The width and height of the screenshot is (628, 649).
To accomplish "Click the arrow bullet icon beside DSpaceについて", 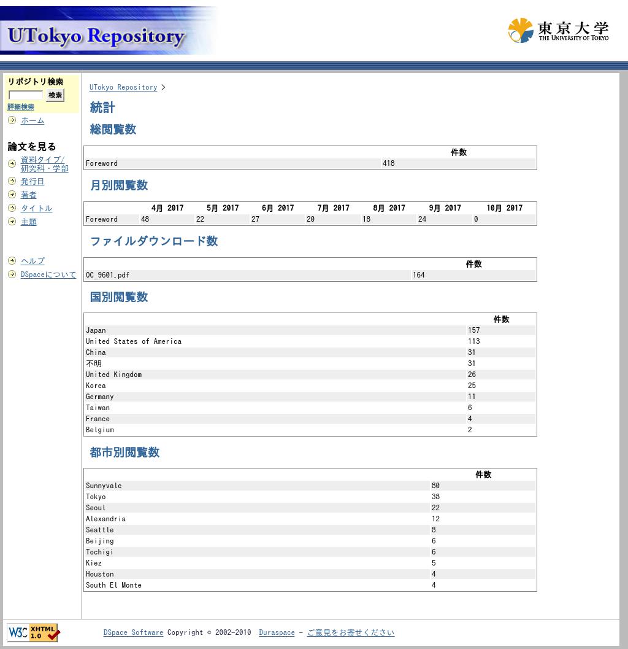I will pos(12,274).
